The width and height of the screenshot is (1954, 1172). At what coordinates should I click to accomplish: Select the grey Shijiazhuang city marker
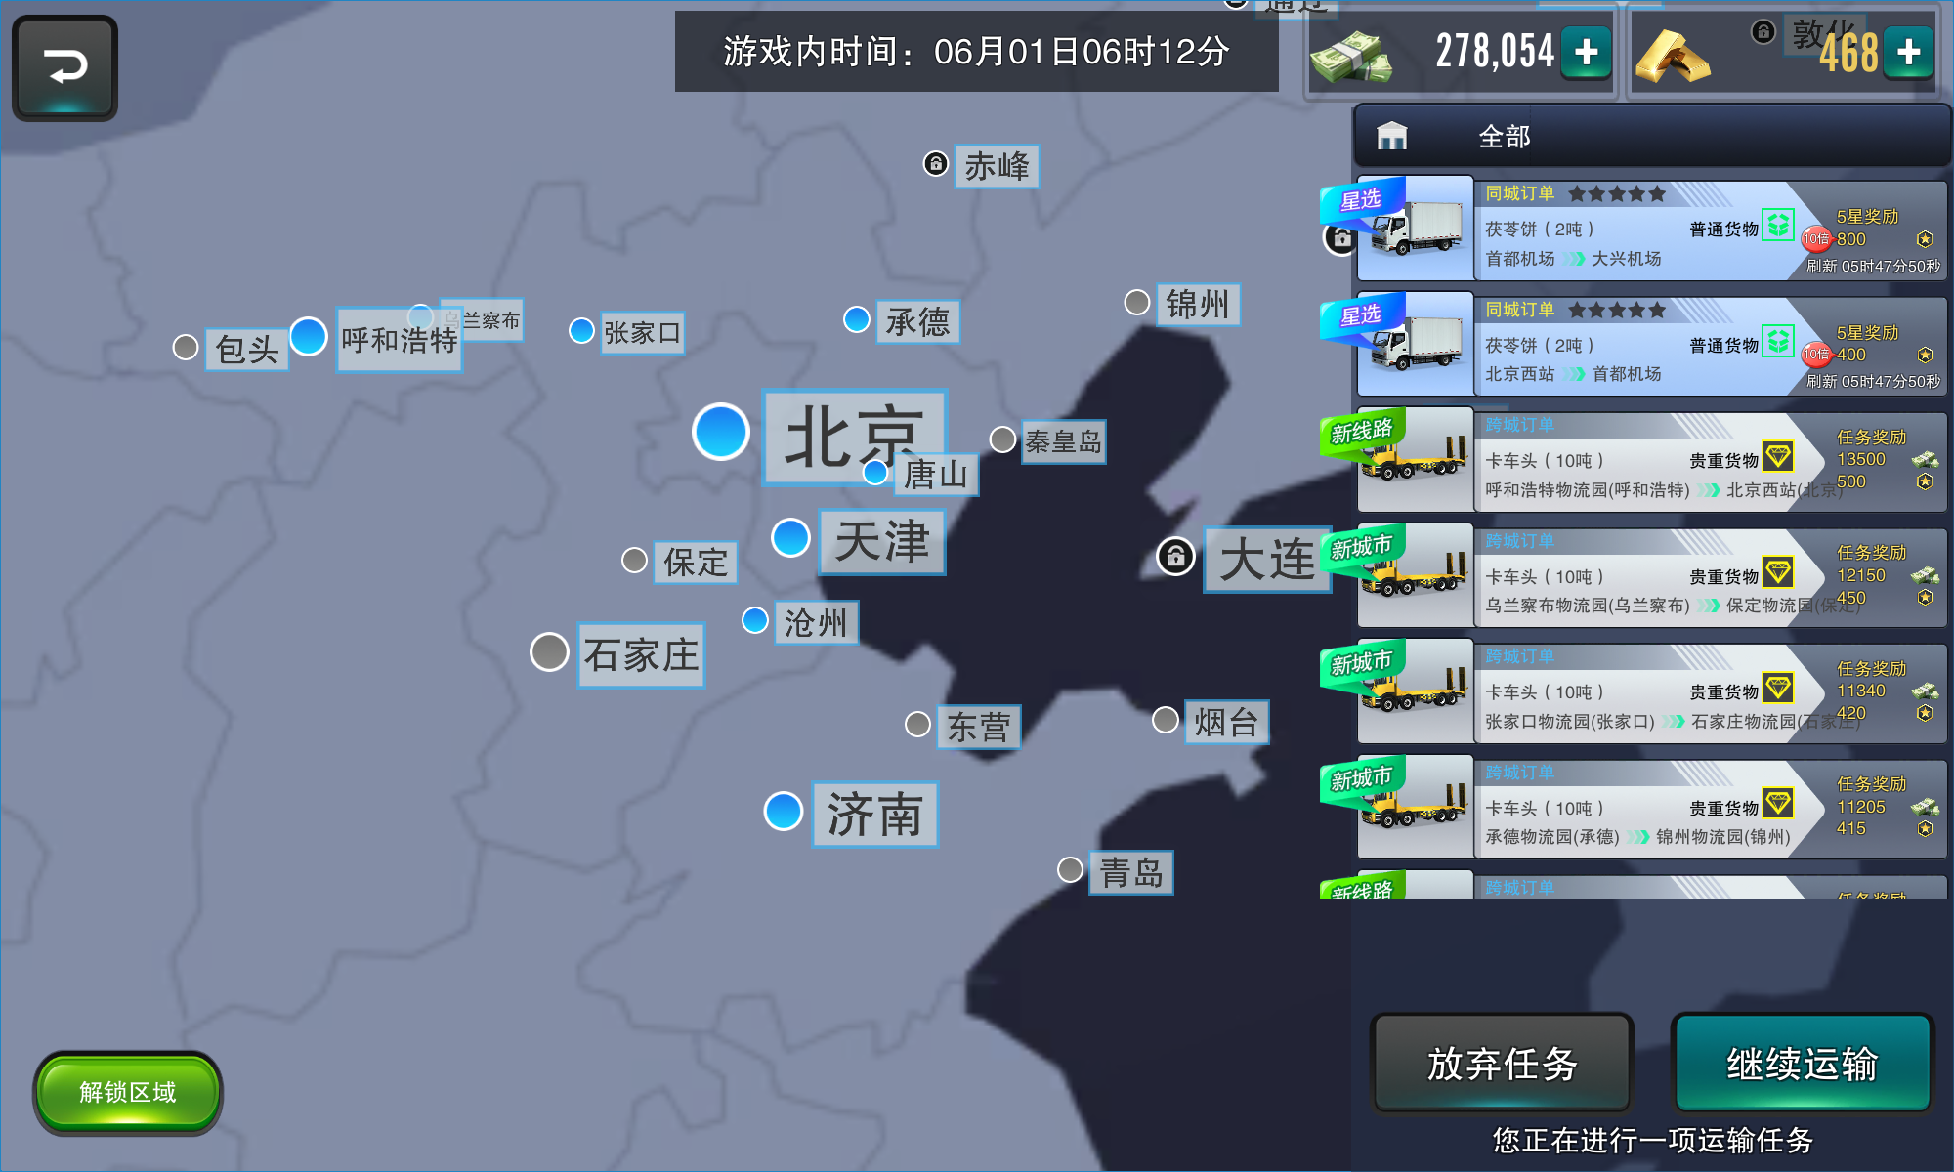(x=549, y=651)
